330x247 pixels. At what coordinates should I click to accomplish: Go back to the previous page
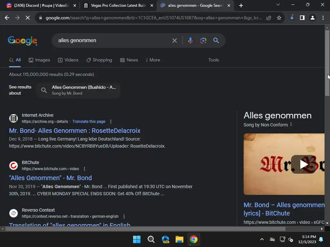point(7,18)
